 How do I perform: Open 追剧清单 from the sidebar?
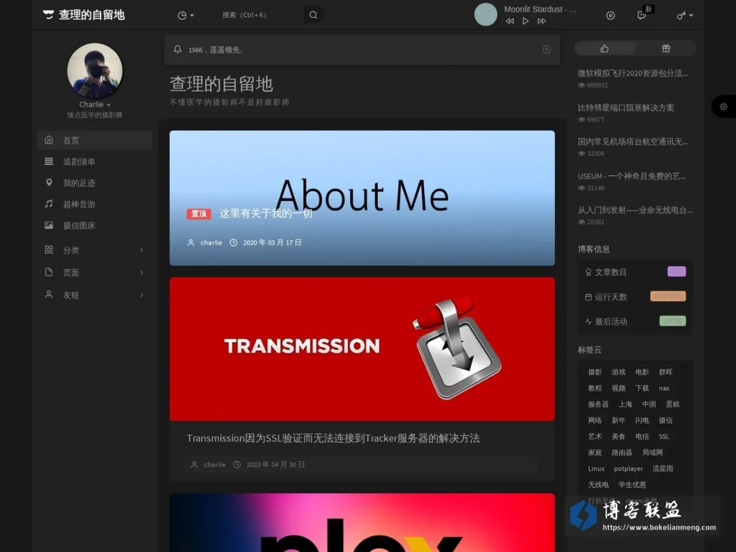[95, 162]
